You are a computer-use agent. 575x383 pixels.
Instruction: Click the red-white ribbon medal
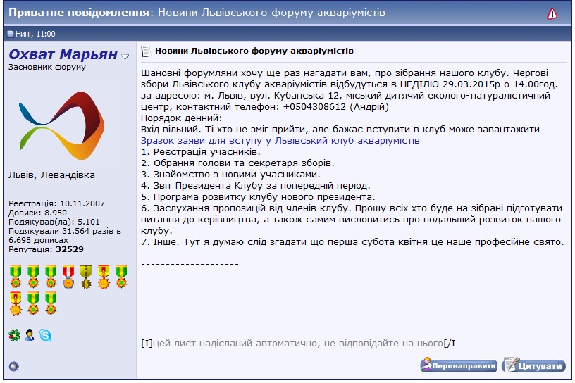[x=68, y=276]
